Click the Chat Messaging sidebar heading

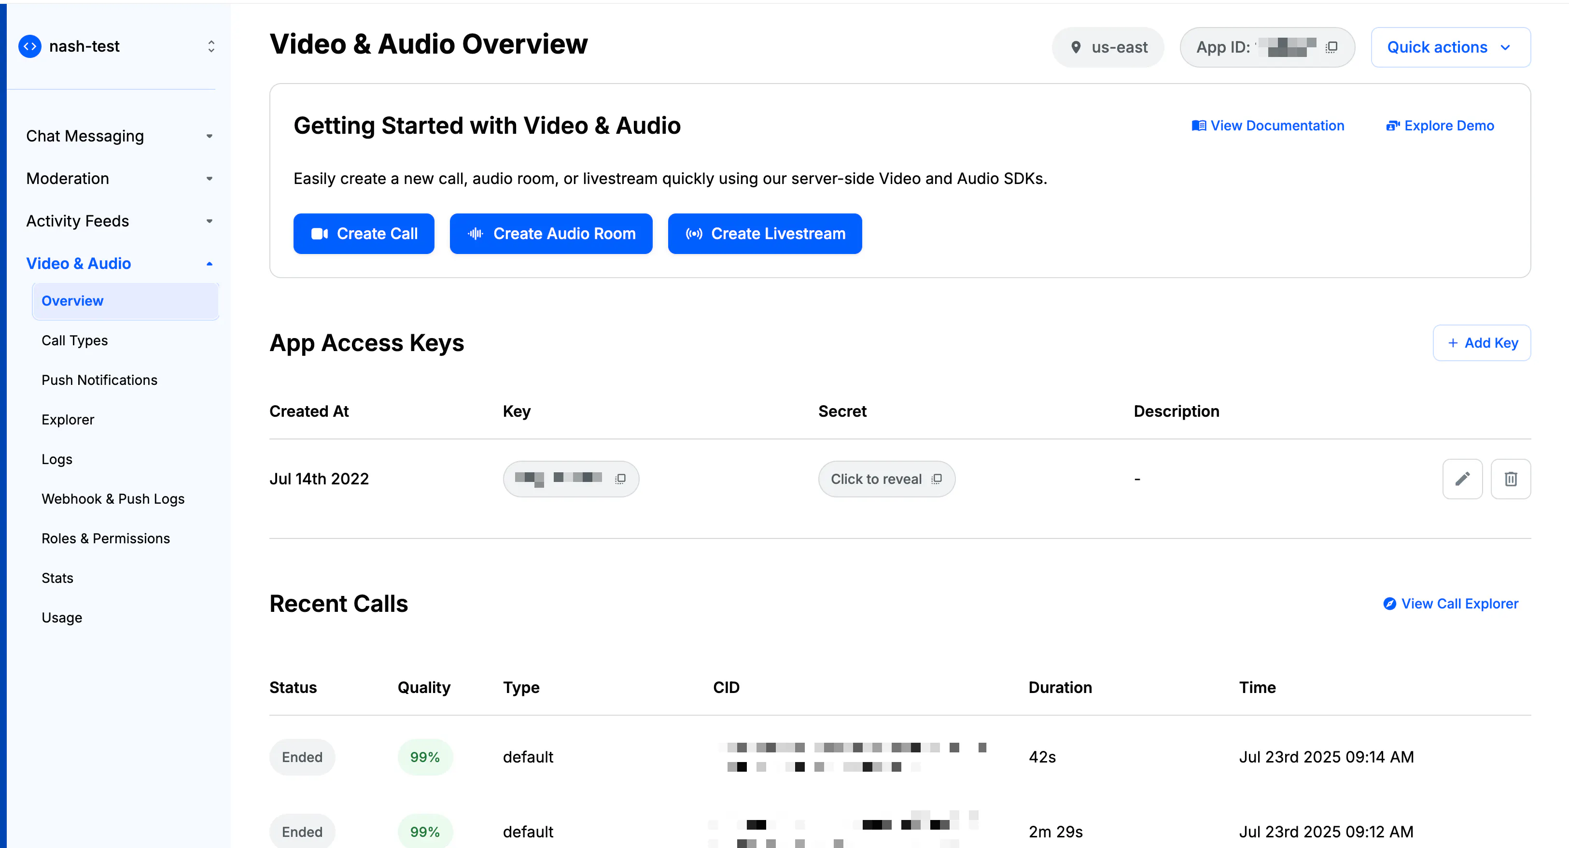click(85, 136)
